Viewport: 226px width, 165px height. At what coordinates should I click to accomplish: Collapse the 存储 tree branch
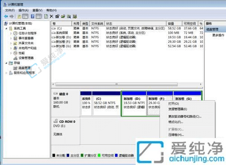pyautogui.click(x=6, y=63)
